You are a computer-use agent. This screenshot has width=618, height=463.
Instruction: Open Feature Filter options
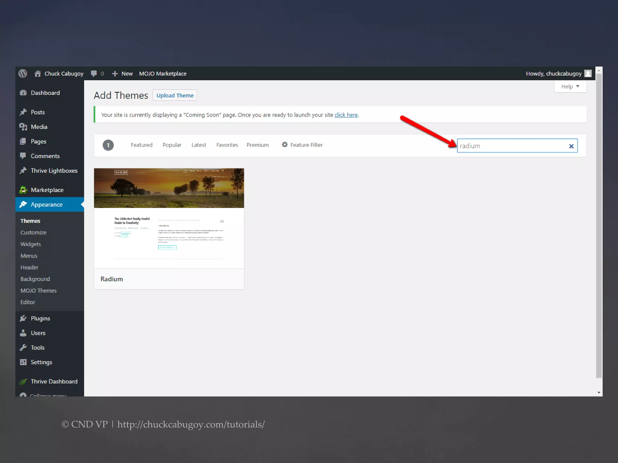coord(302,145)
